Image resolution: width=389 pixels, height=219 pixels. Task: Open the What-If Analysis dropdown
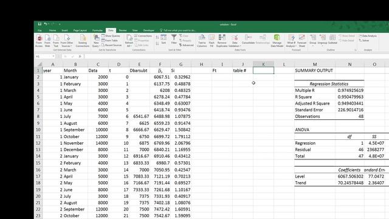291,41
